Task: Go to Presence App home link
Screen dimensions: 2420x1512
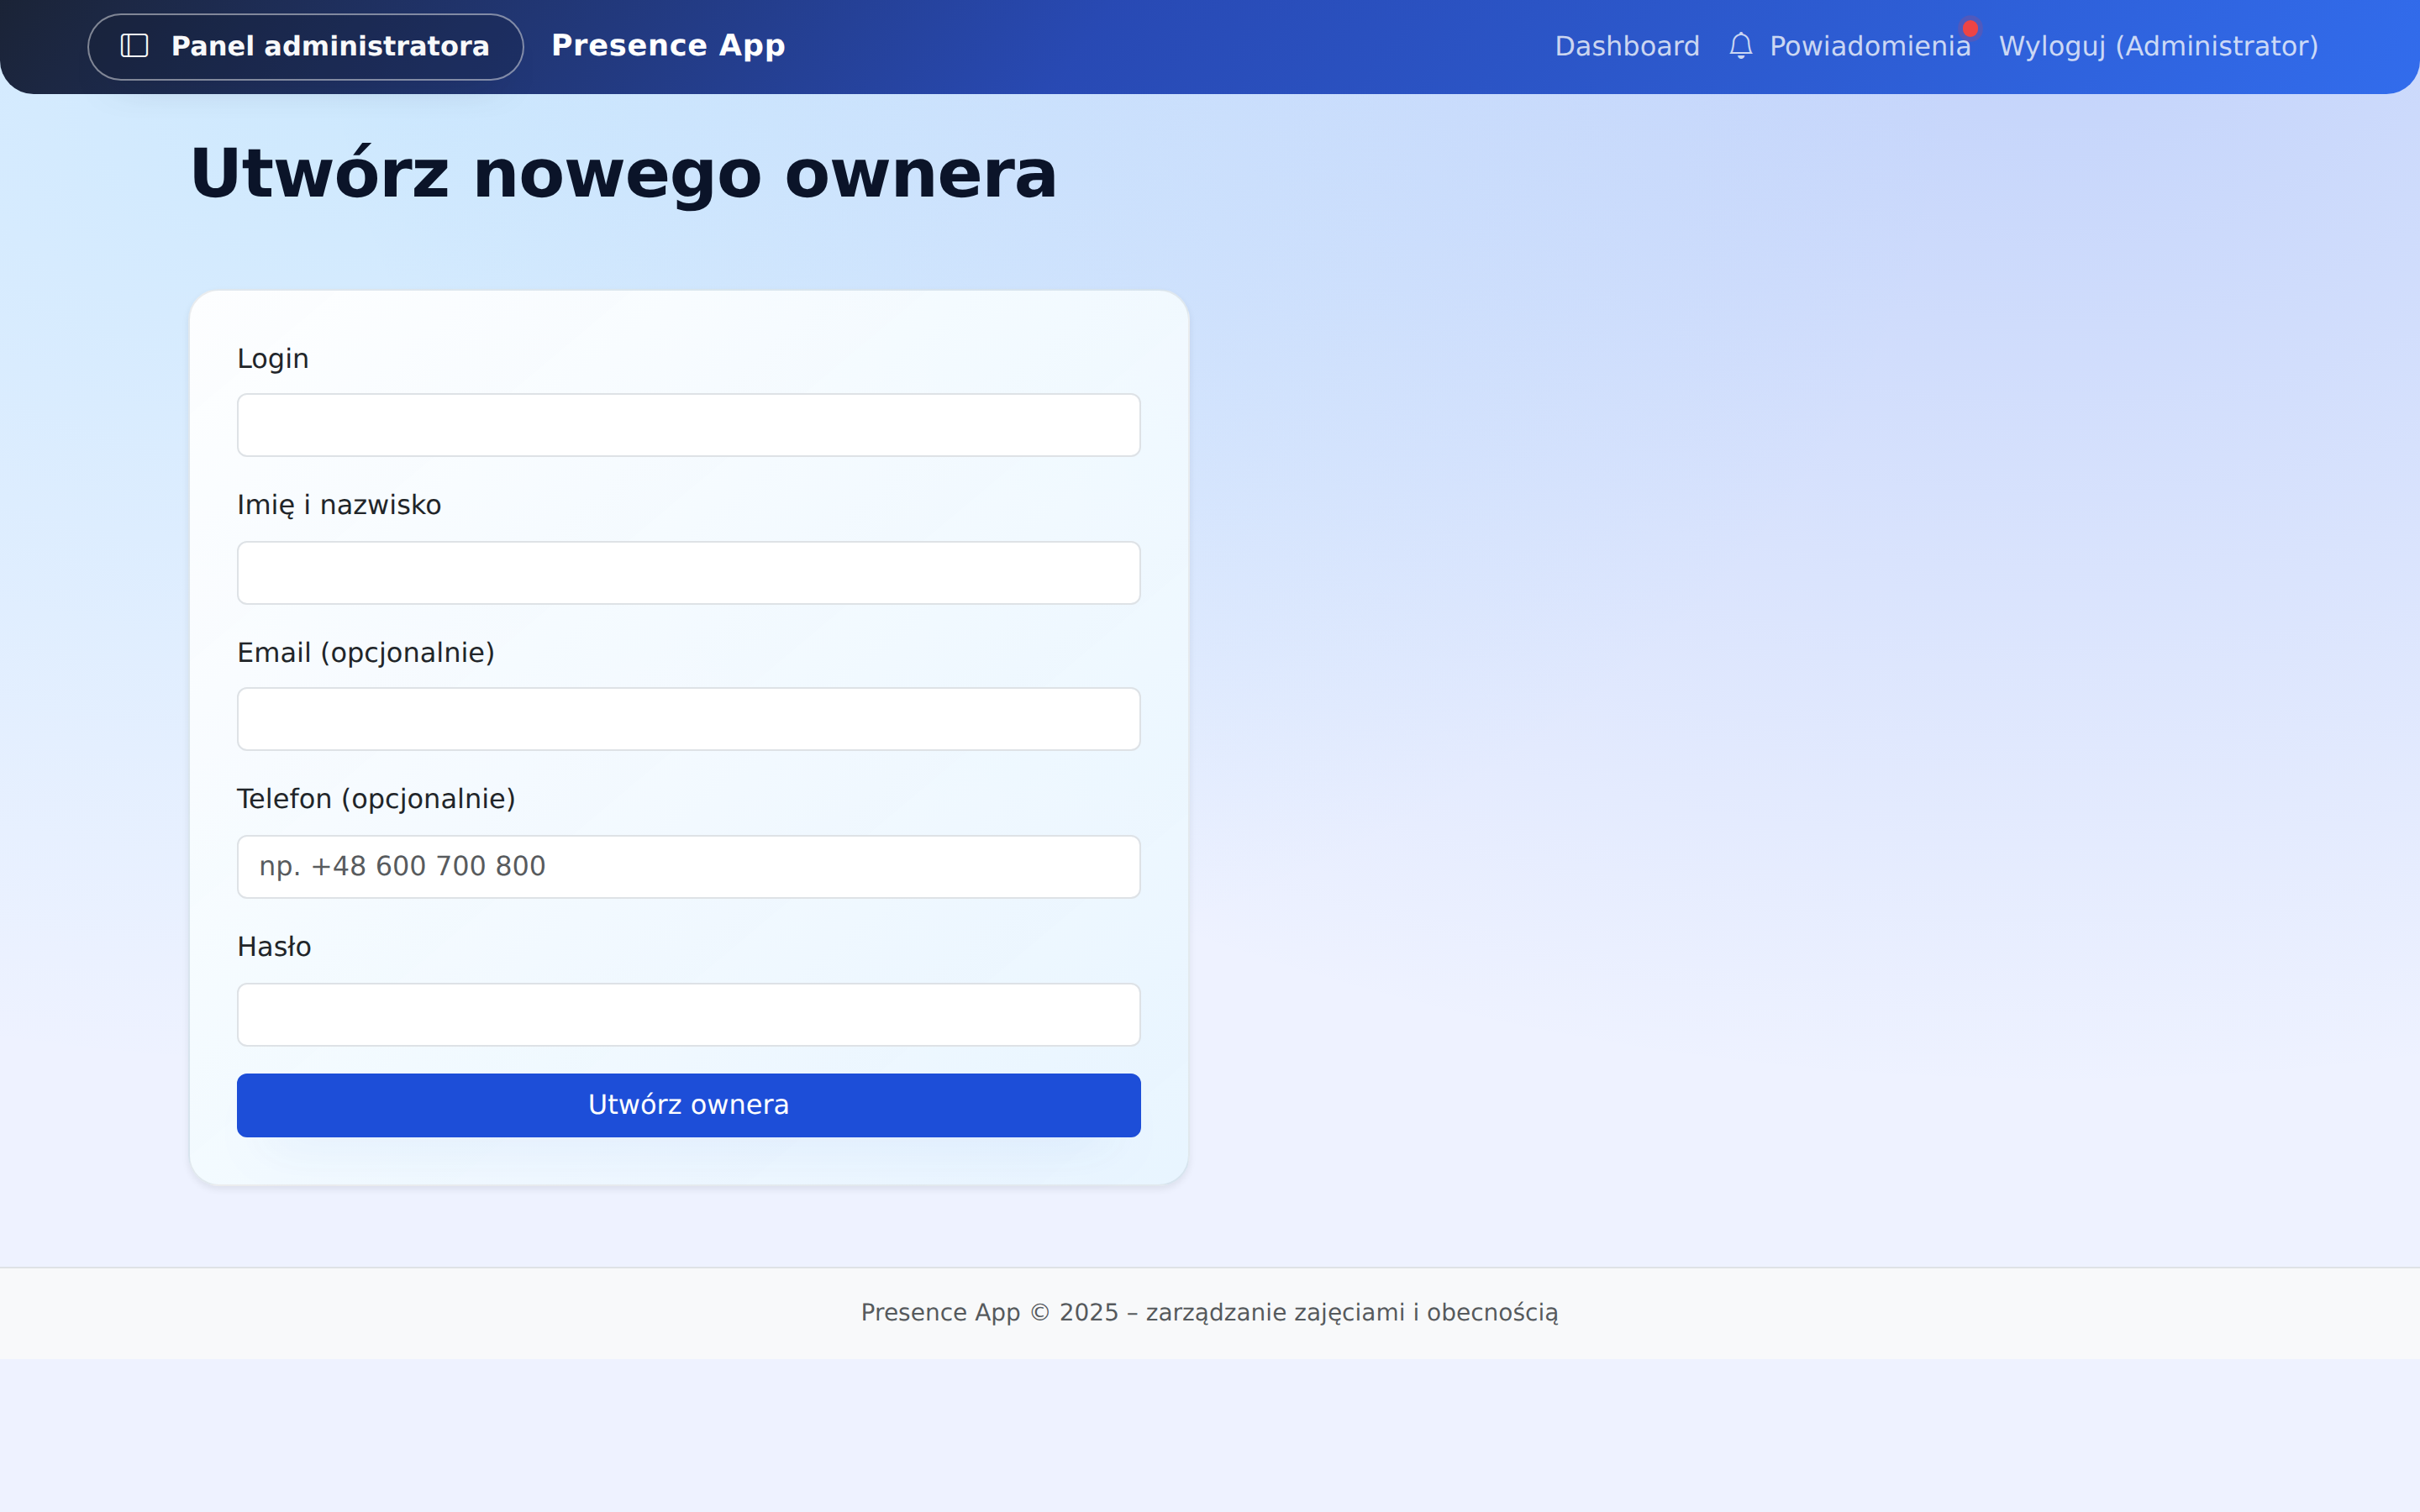Action: pyautogui.click(x=668, y=46)
